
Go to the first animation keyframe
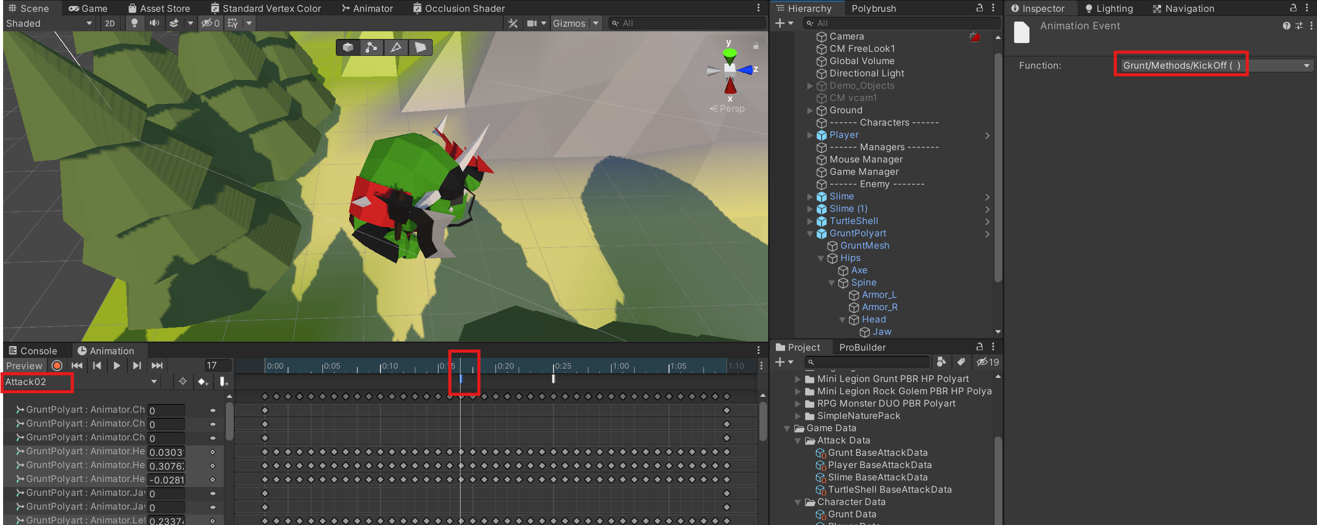coord(77,366)
